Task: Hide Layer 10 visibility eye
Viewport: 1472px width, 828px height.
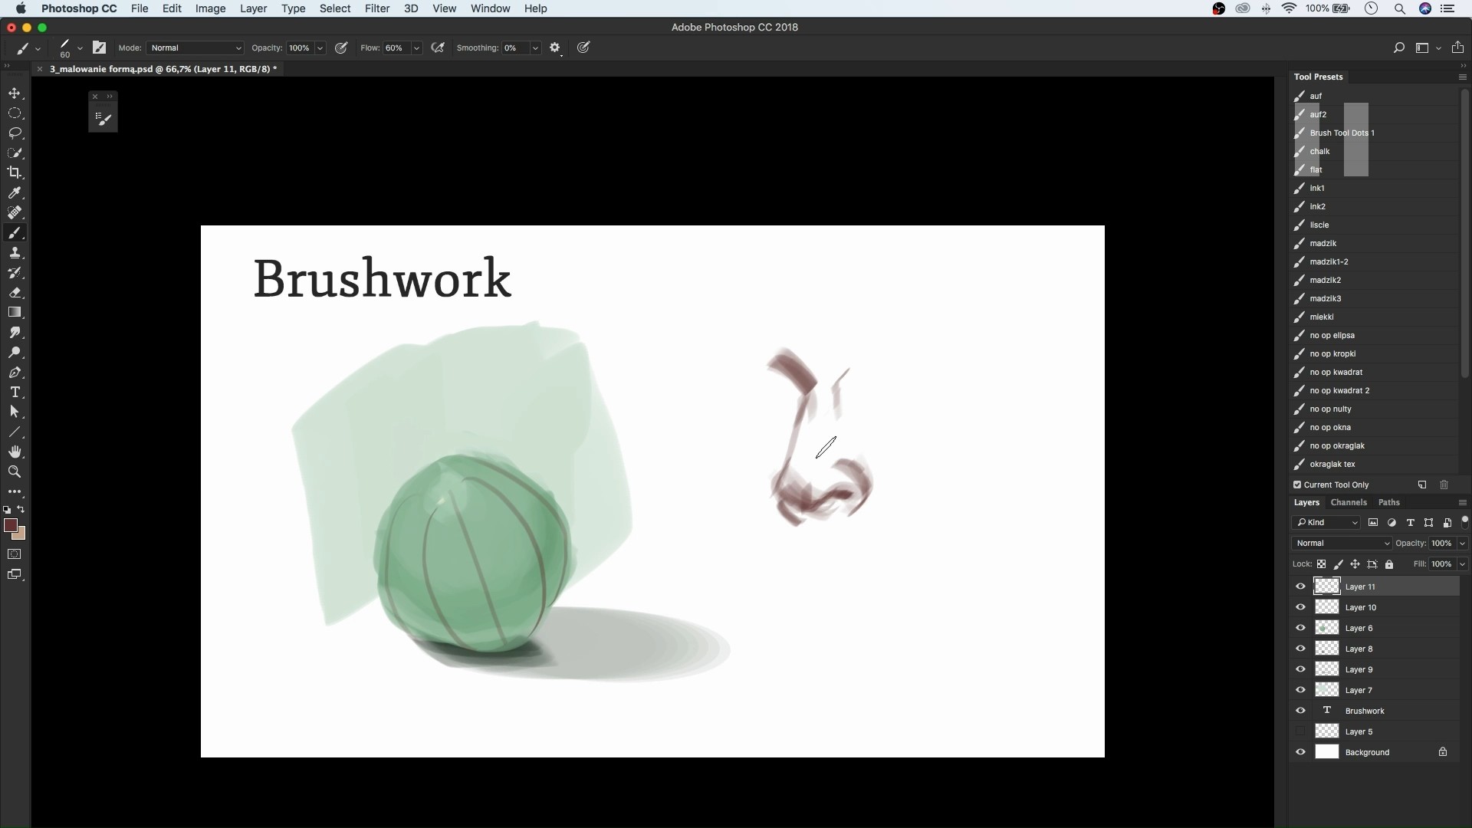Action: (x=1300, y=607)
